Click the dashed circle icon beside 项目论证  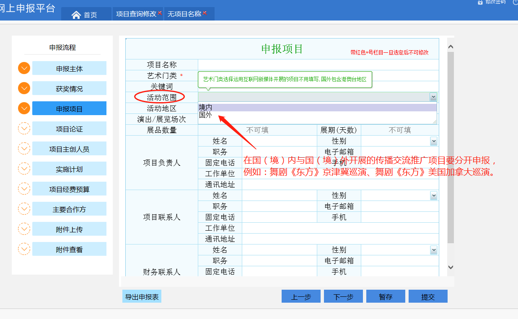pos(24,129)
